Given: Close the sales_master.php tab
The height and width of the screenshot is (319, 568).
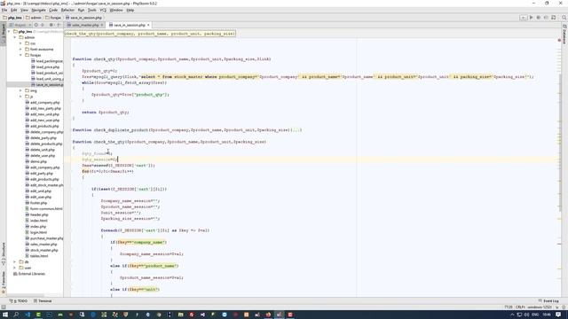Looking at the screenshot, I should click(102, 25).
